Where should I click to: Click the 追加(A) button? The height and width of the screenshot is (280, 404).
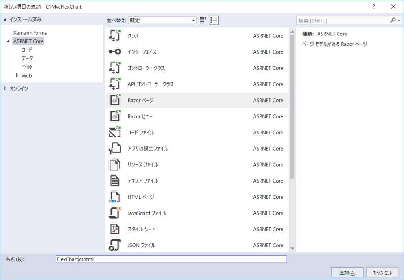(347, 273)
